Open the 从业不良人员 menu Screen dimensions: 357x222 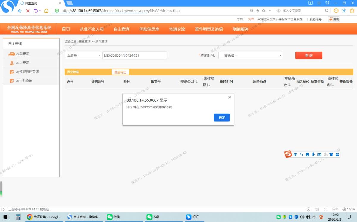click(92, 29)
